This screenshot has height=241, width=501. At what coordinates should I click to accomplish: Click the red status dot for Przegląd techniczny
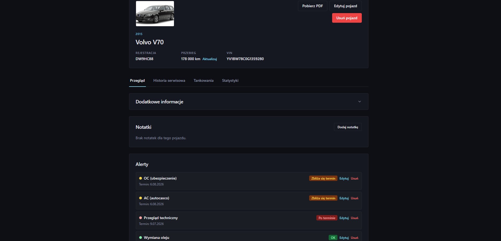[x=141, y=218]
